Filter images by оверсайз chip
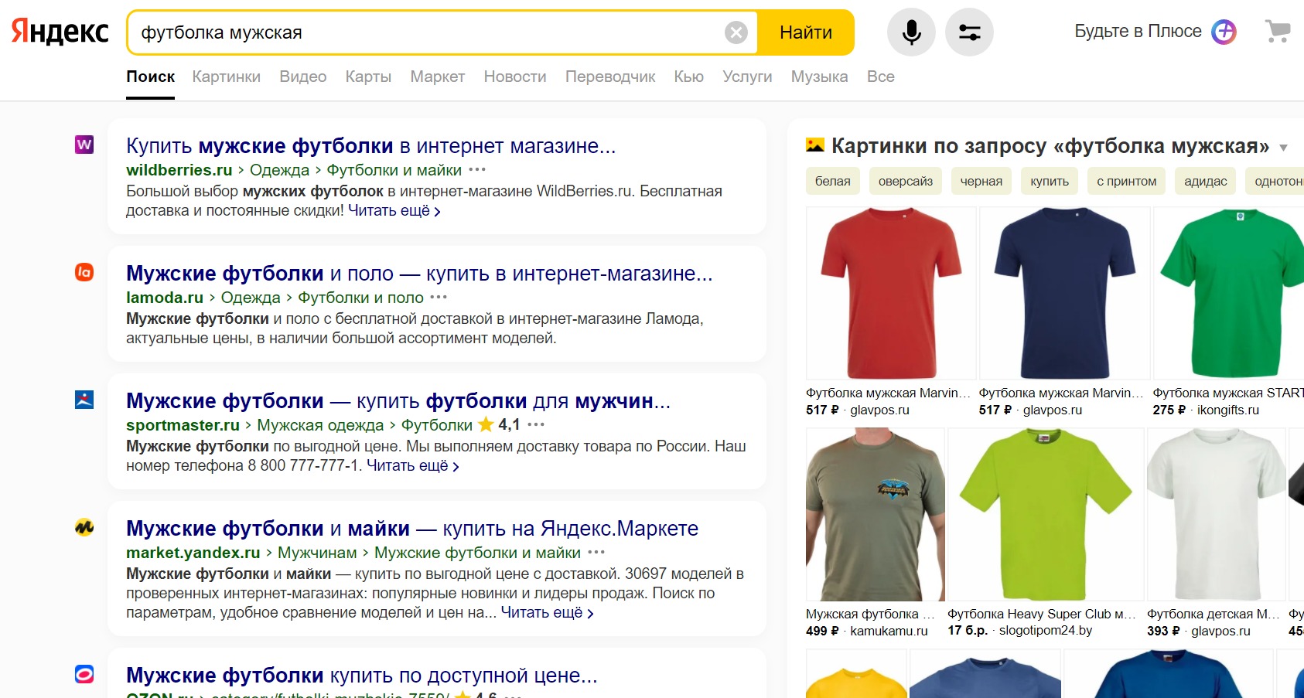The image size is (1304, 698). point(905,181)
